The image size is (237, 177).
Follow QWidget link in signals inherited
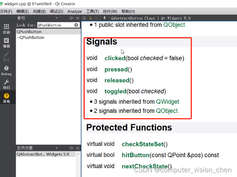point(168,102)
